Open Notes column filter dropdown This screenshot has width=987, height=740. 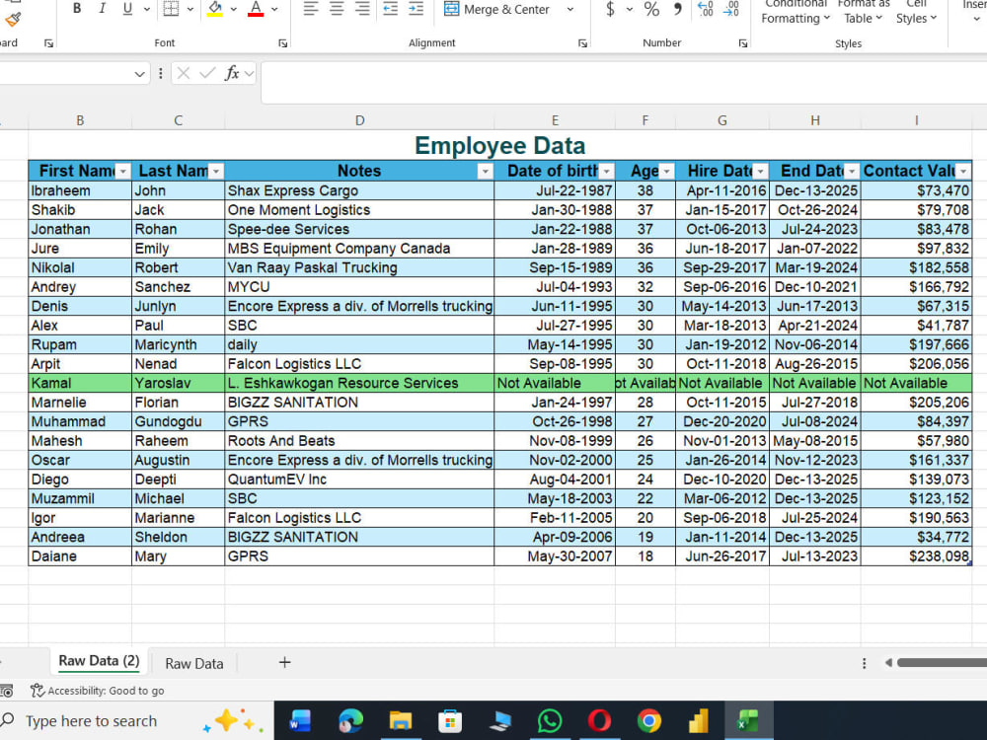click(486, 171)
